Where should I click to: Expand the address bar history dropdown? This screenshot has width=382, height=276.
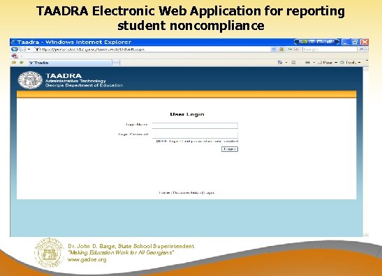tap(274, 49)
